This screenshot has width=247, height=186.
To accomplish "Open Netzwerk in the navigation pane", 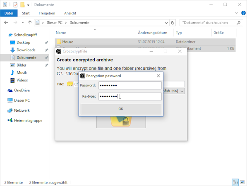I will click(22, 110).
